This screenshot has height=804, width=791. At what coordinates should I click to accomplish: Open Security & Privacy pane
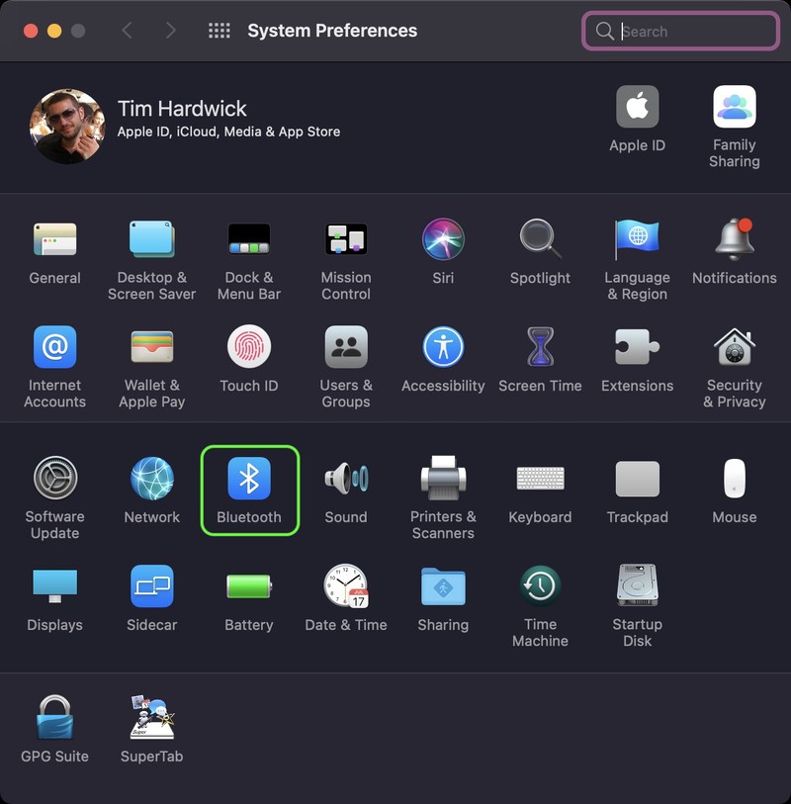735,348
